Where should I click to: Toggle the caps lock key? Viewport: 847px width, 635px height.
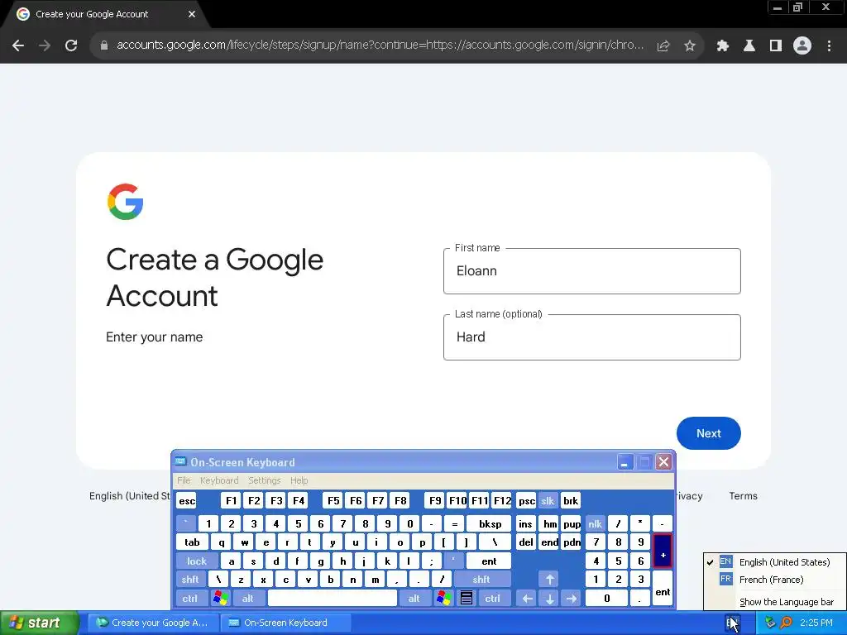pyautogui.click(x=197, y=561)
